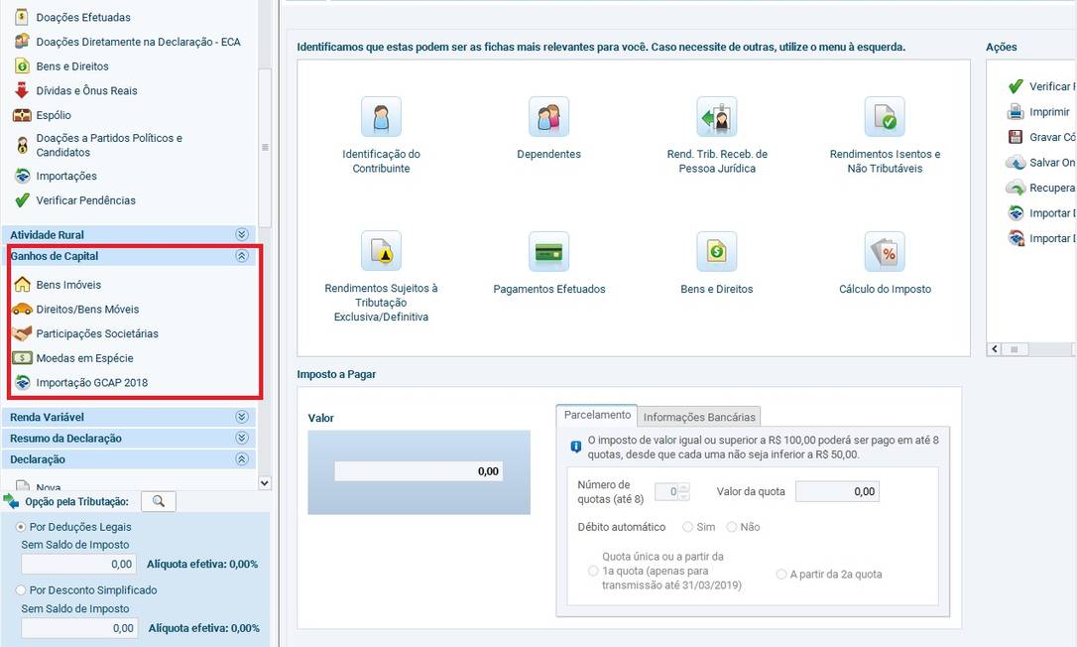
Task: Switch to Informações Bancárias tab
Action: (x=699, y=417)
